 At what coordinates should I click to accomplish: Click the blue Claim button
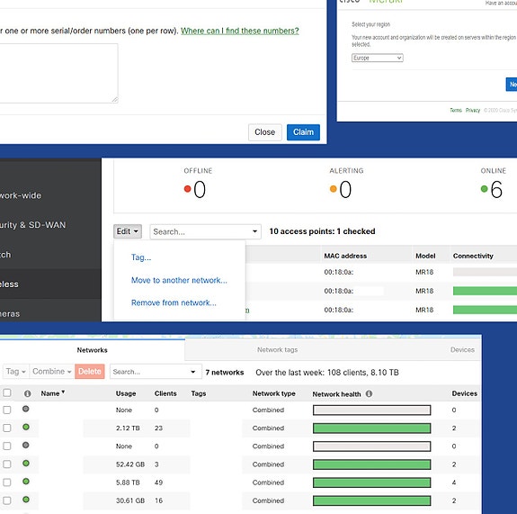(x=303, y=132)
